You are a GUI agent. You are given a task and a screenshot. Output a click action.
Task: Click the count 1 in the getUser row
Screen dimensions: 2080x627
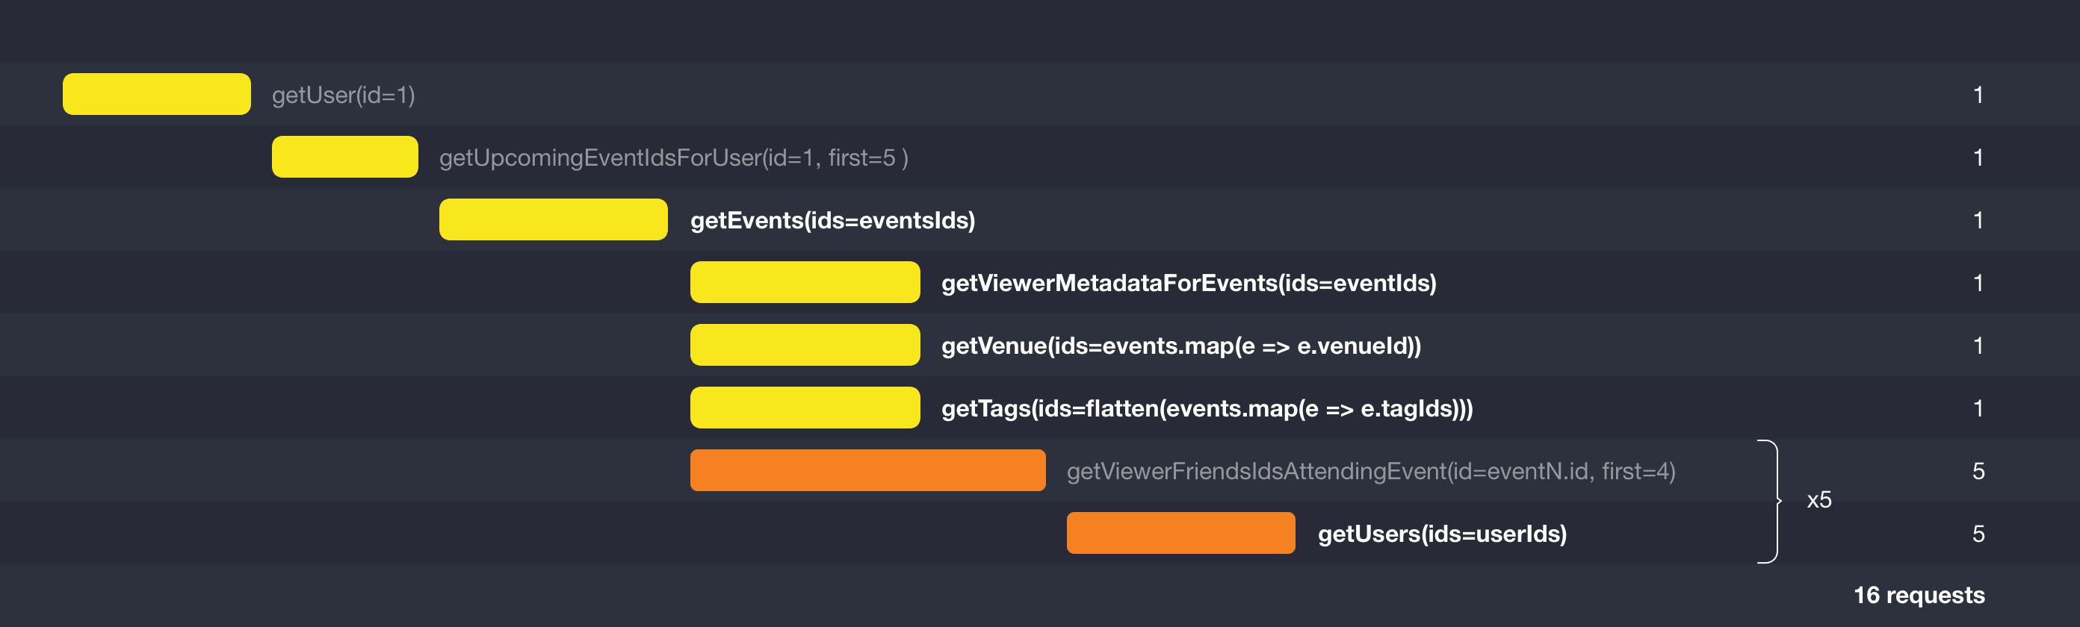1978,96
